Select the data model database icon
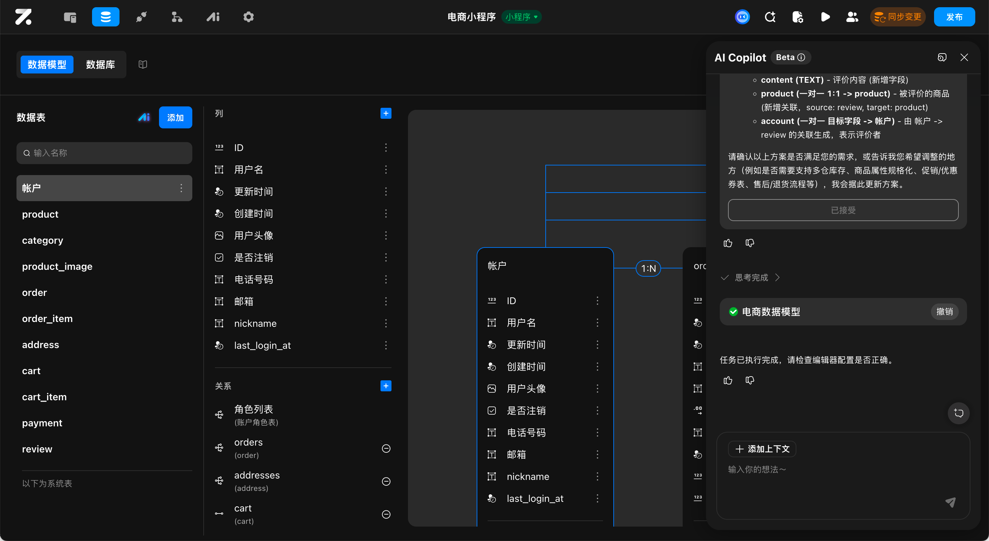This screenshot has width=989, height=541. pyautogui.click(x=105, y=17)
